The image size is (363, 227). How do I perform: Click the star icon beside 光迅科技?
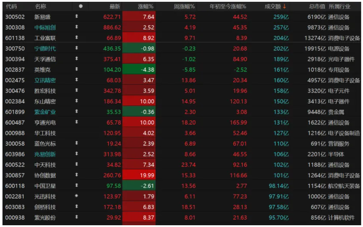coord(76,196)
